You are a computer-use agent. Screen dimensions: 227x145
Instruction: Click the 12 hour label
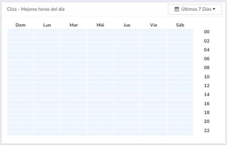point(207,86)
